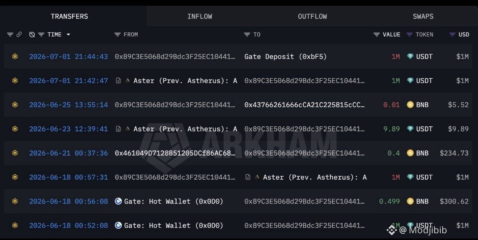Open Gate Deposit (0xbF5) entity
Screen dimensions: 478x240
click(286, 56)
